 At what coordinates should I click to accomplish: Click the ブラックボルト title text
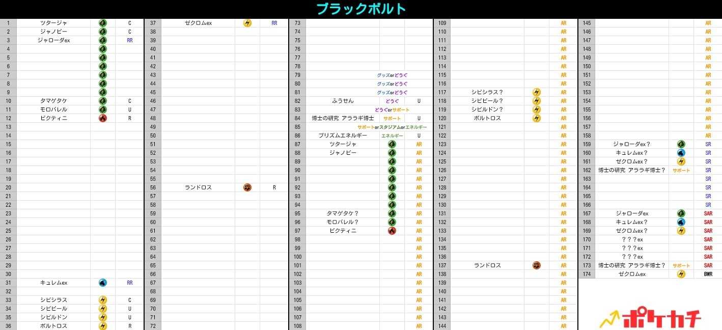point(361,9)
